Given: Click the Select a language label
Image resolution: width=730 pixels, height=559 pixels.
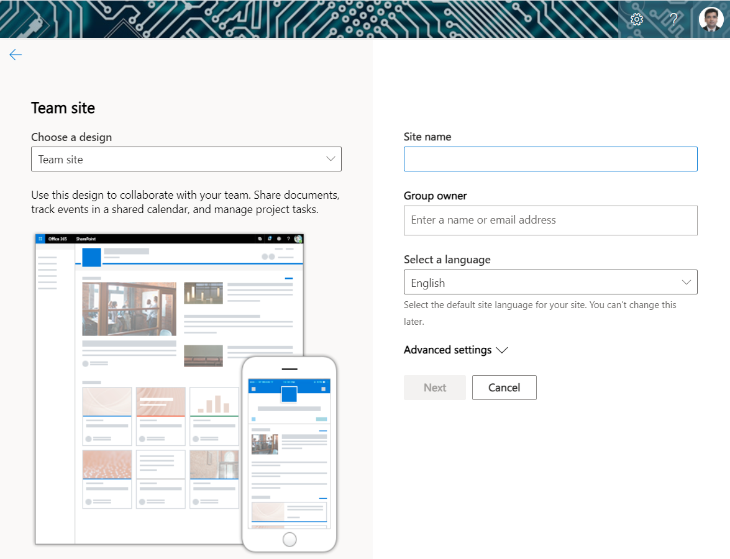Looking at the screenshot, I should point(447,260).
